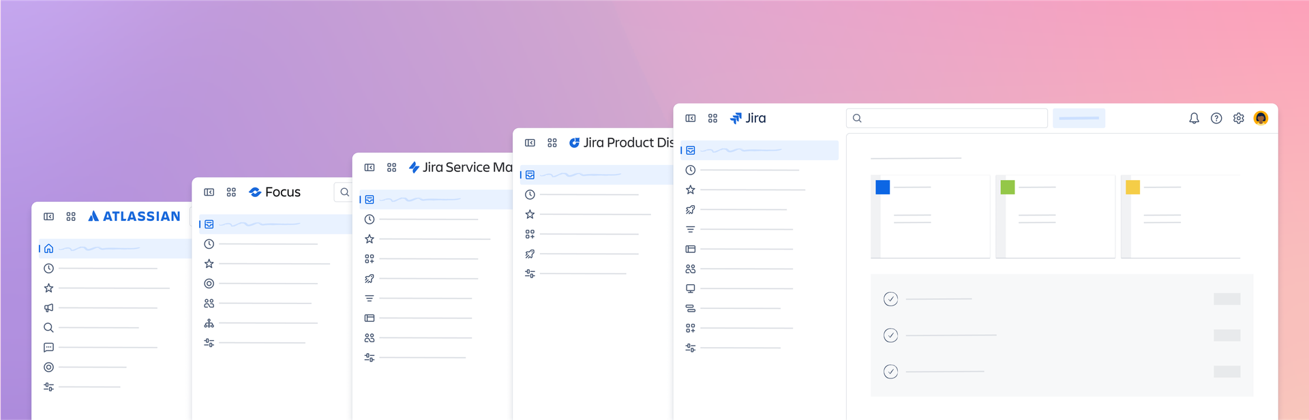Open the card with the yellow square

click(1180, 217)
